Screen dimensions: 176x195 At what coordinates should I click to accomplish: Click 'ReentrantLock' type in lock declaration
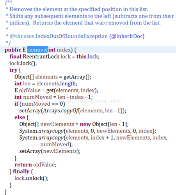tap(41, 57)
